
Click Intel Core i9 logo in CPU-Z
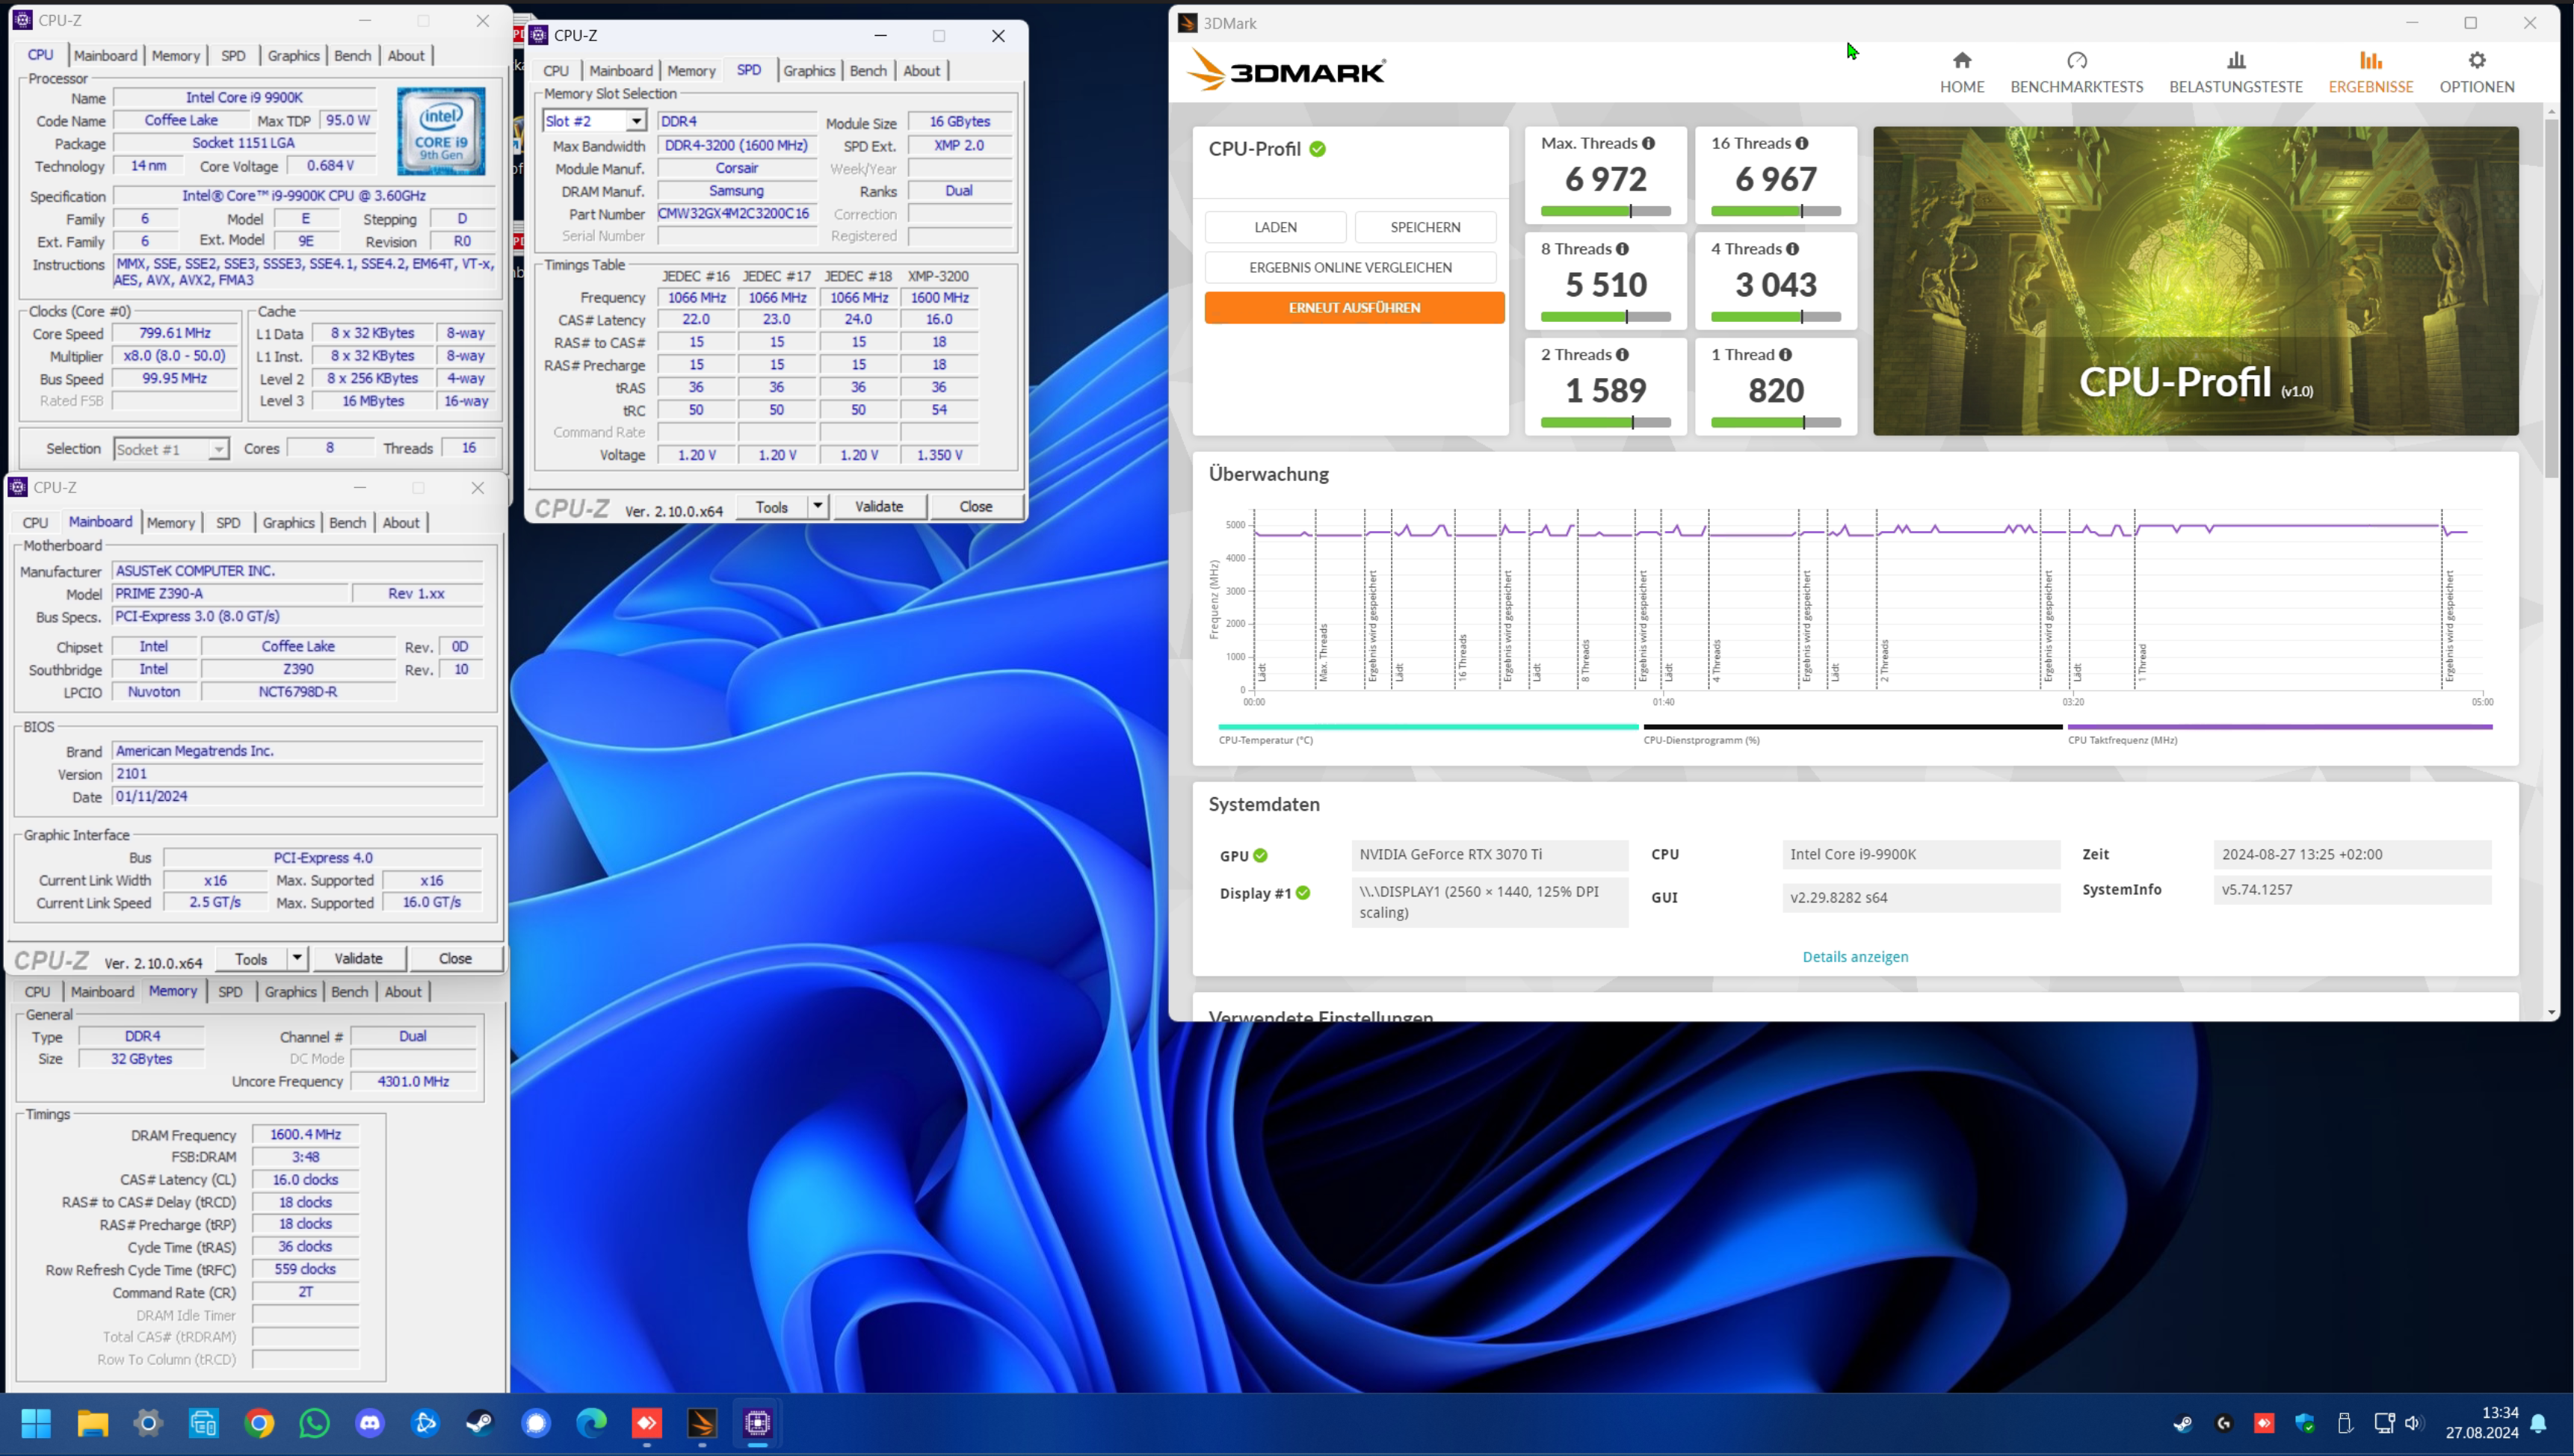(x=441, y=131)
